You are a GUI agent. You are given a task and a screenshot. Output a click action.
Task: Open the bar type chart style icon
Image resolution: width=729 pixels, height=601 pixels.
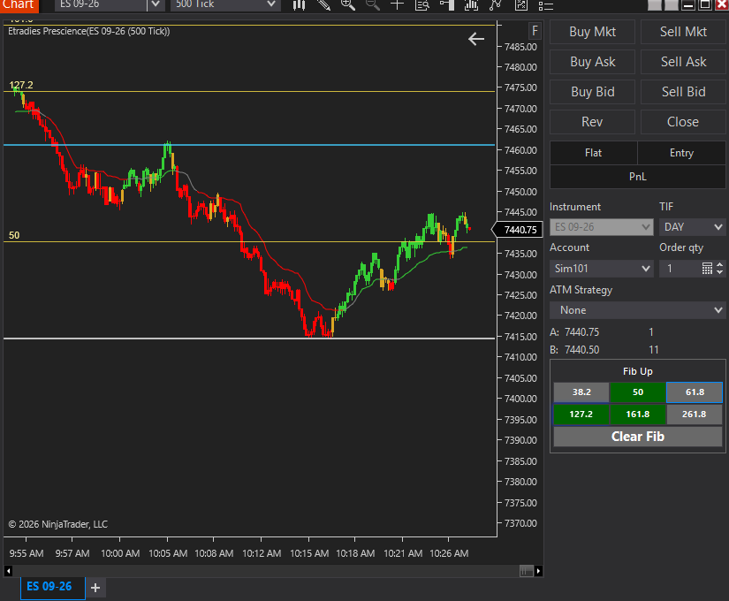click(299, 5)
